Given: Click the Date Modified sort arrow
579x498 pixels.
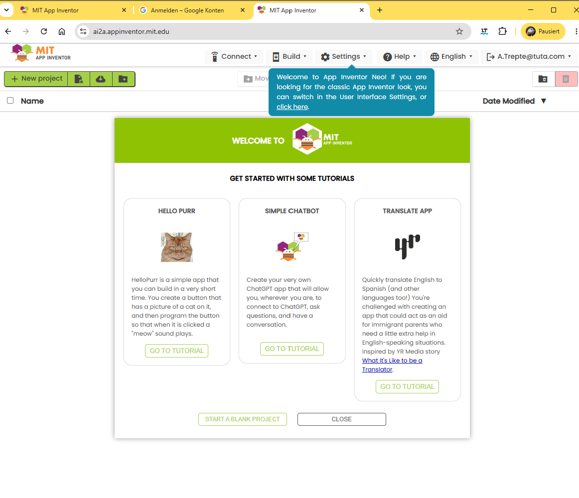Looking at the screenshot, I should pyautogui.click(x=543, y=101).
